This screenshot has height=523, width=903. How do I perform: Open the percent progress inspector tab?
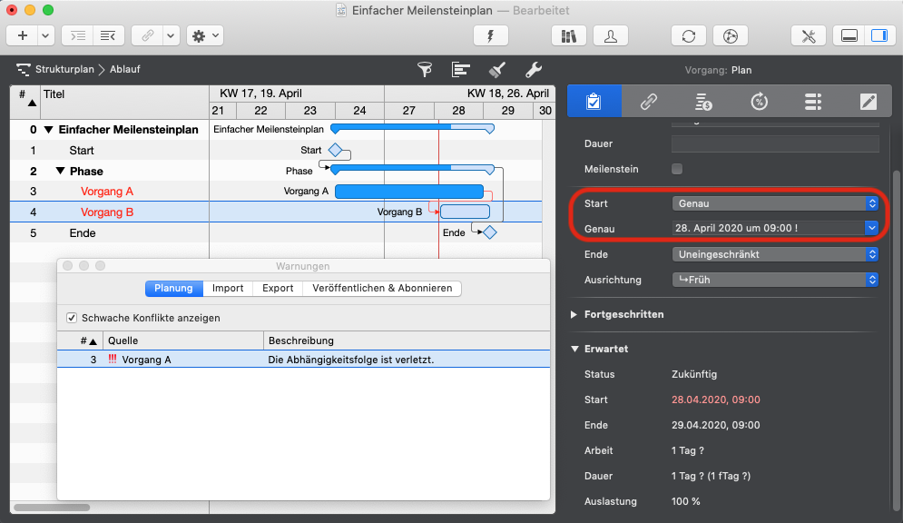tap(759, 101)
